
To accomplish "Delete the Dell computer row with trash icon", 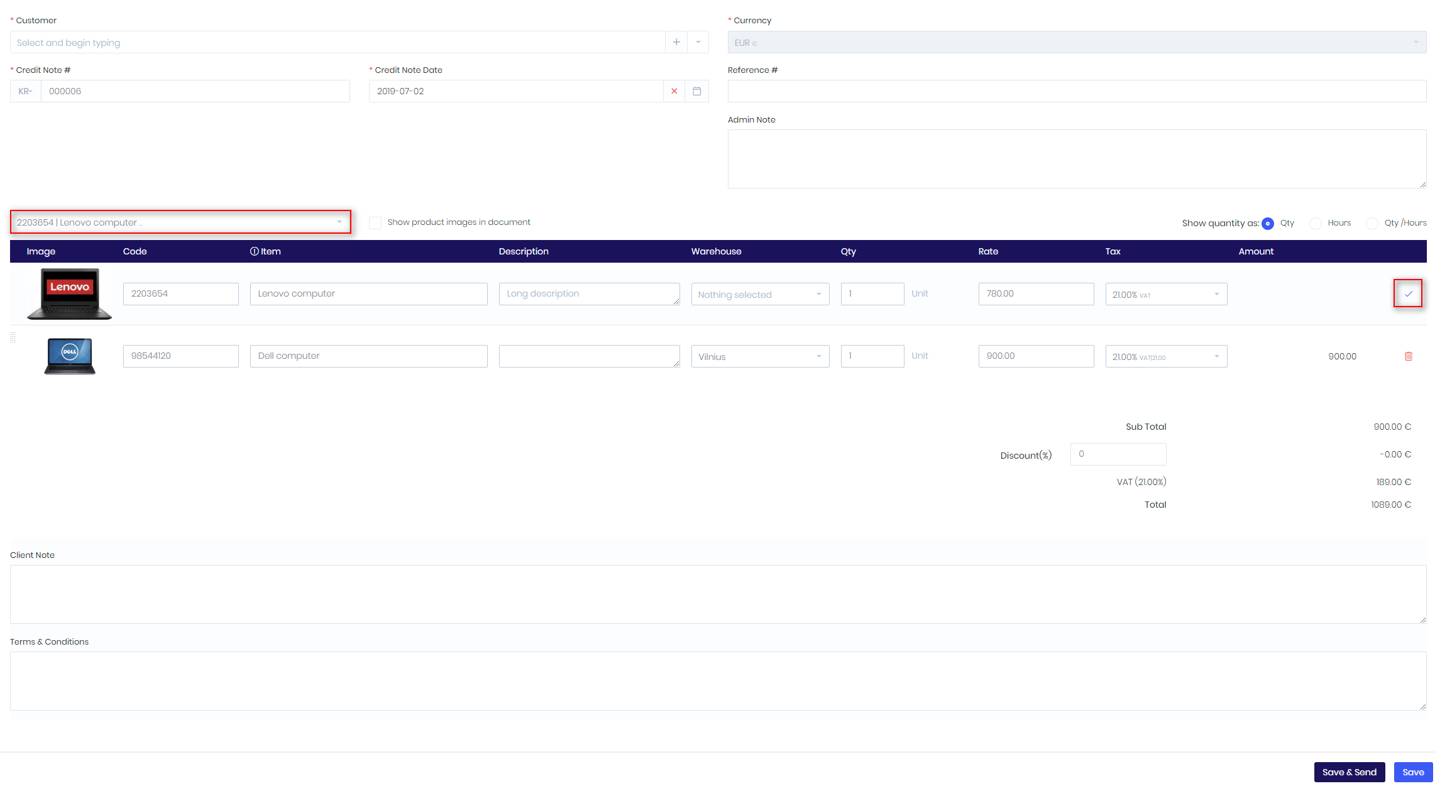I will pyautogui.click(x=1408, y=356).
